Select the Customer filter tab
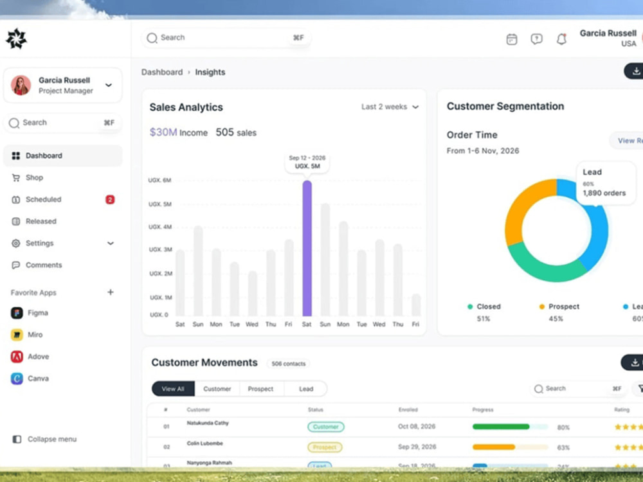 217,389
